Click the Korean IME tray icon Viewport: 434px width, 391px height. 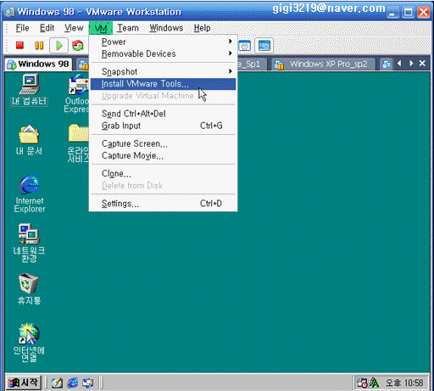tap(374, 383)
